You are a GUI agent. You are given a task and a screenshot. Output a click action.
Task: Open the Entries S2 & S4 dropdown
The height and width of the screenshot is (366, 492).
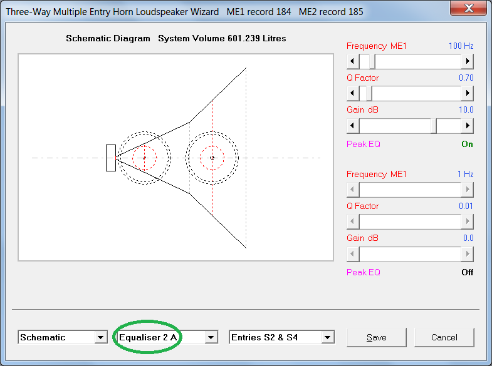point(328,337)
